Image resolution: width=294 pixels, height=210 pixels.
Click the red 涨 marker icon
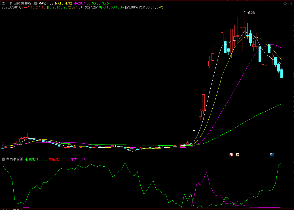(x=231, y=155)
